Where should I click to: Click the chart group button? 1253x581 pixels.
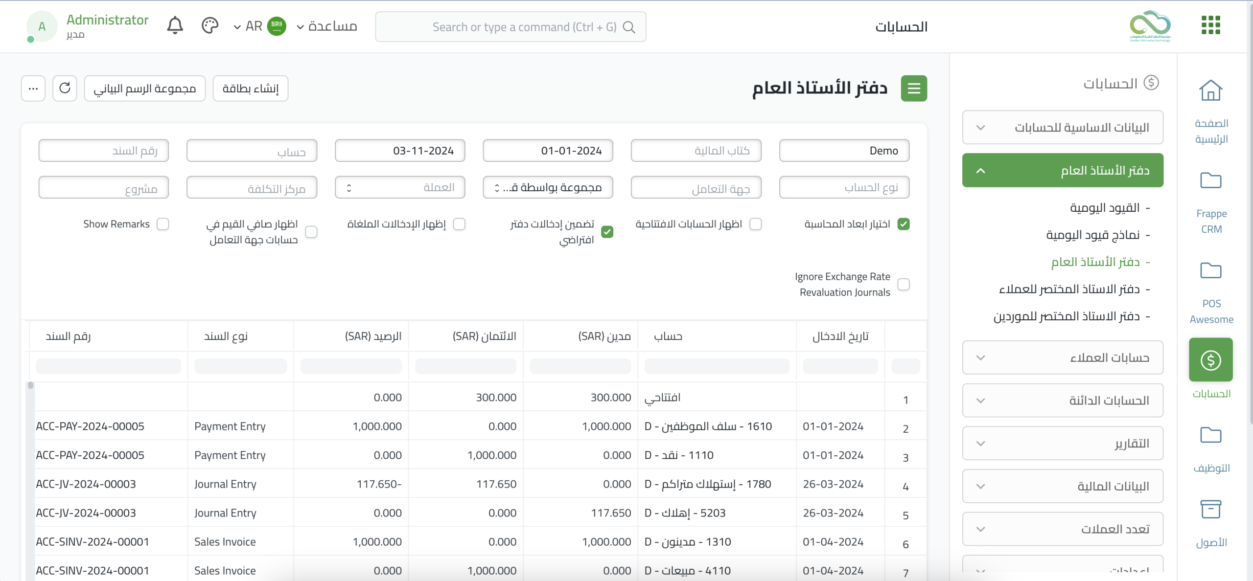pos(144,89)
